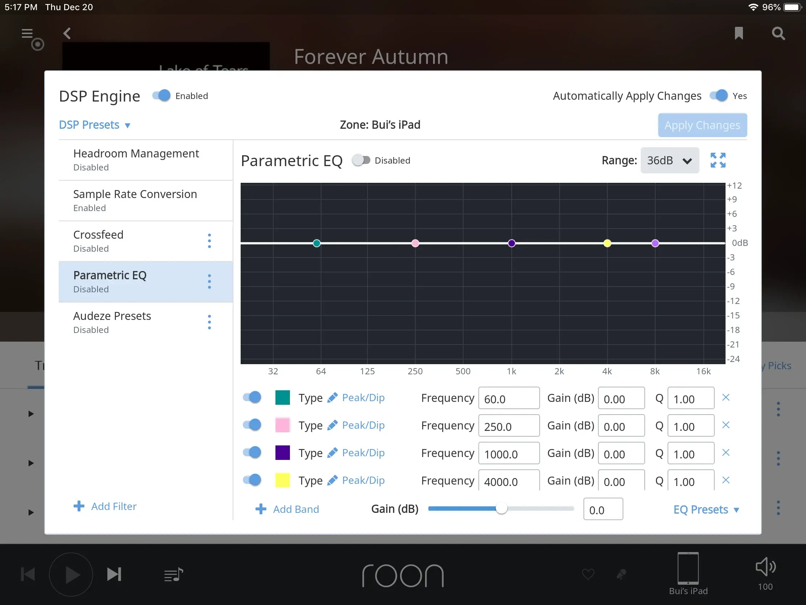Edit filter type of the 60.0 Hz band
Image resolution: width=806 pixels, height=605 pixels.
(x=356, y=398)
